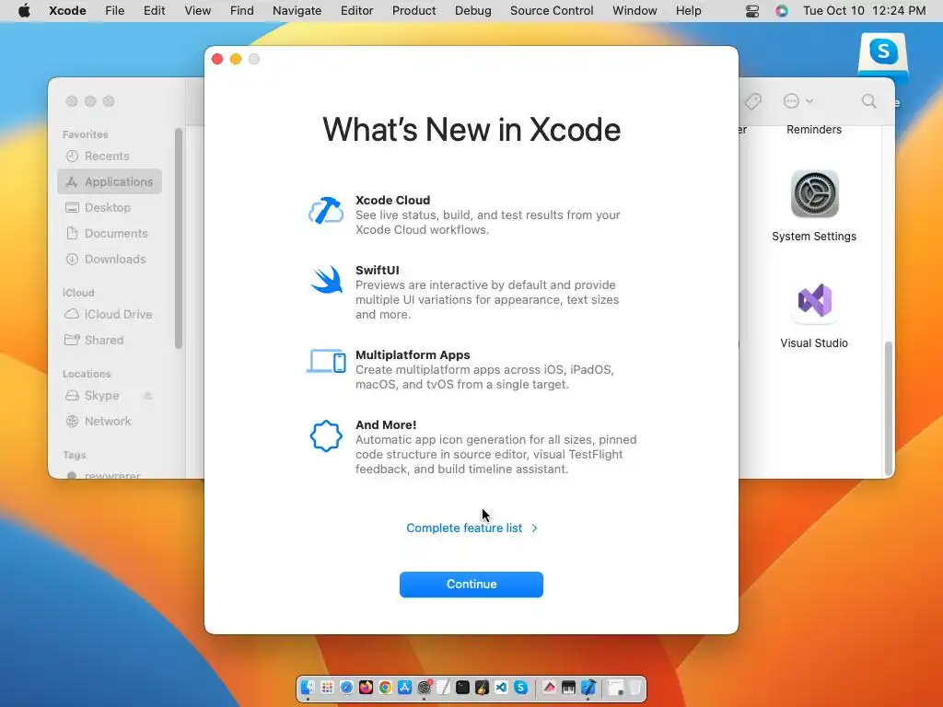
Task: Open the Complete feature list link
Action: (x=471, y=527)
